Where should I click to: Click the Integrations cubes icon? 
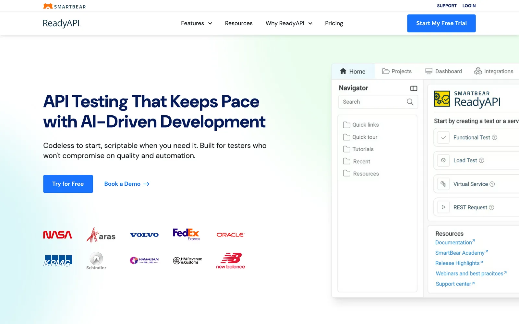click(478, 71)
